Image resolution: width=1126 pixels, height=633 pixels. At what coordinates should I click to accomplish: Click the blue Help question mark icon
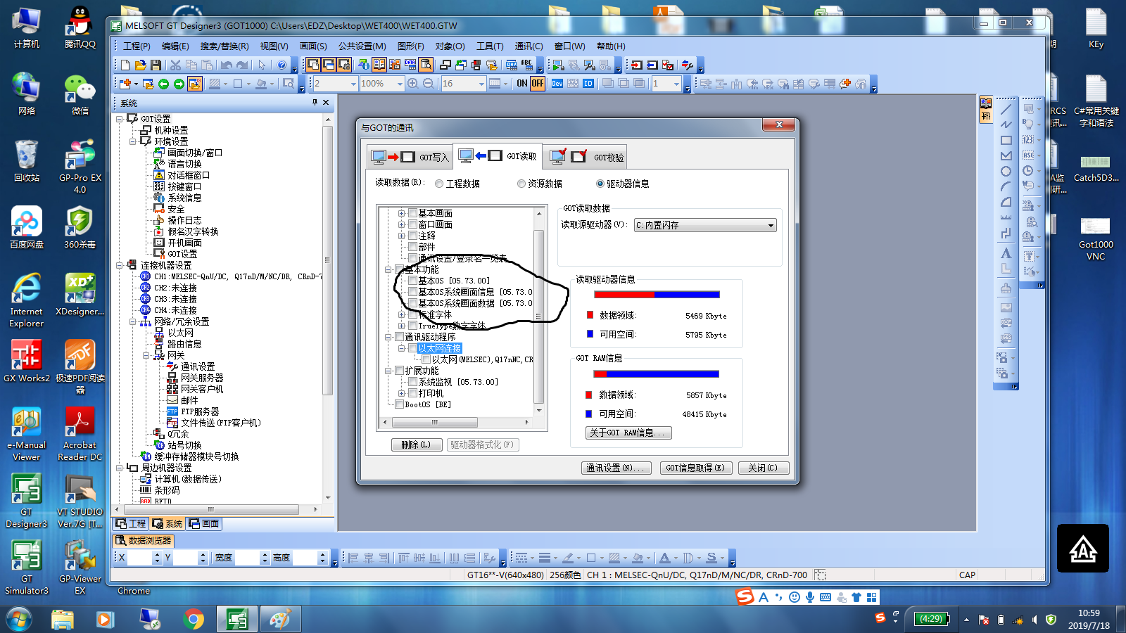(282, 65)
